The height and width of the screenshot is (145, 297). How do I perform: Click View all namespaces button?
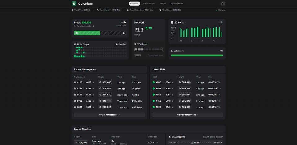click(x=109, y=115)
